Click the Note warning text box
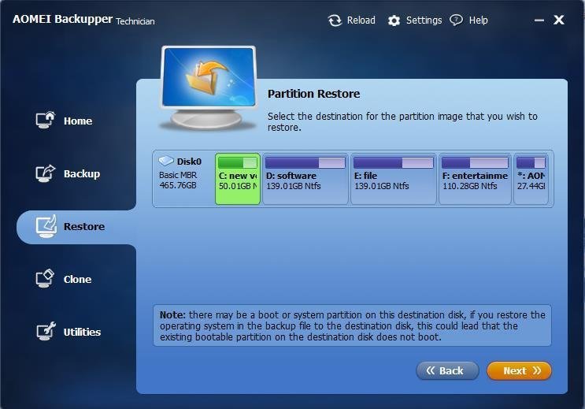Image resolution: width=585 pixels, height=409 pixels. tap(352, 325)
